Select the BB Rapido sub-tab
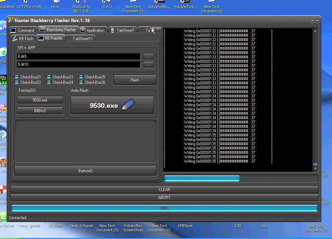This screenshot has width=332, height=239. 51,38
